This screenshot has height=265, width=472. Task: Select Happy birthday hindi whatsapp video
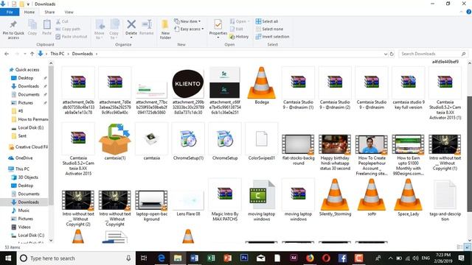point(335,152)
